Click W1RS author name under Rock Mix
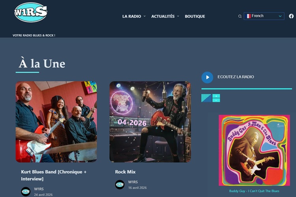 (133, 182)
